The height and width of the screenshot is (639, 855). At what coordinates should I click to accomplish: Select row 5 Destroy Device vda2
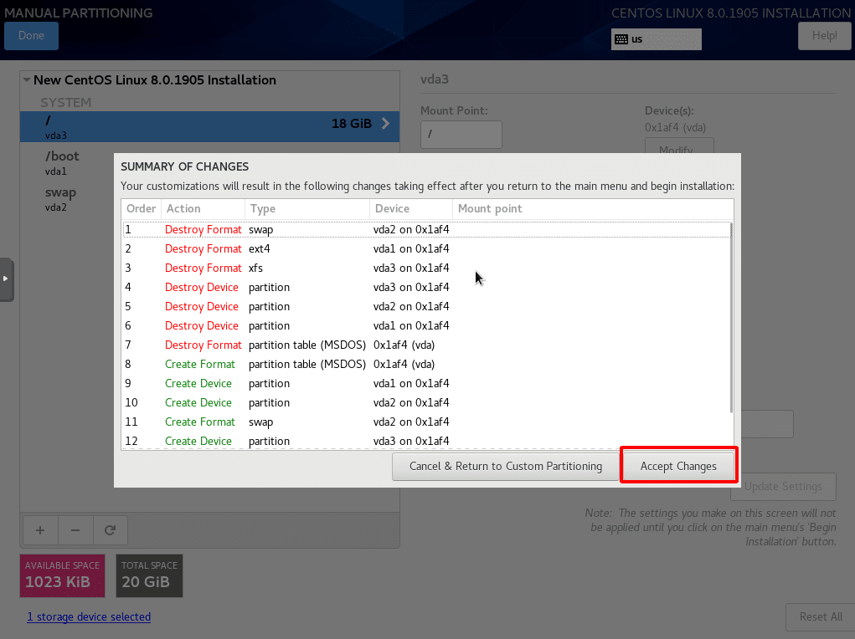click(426, 306)
